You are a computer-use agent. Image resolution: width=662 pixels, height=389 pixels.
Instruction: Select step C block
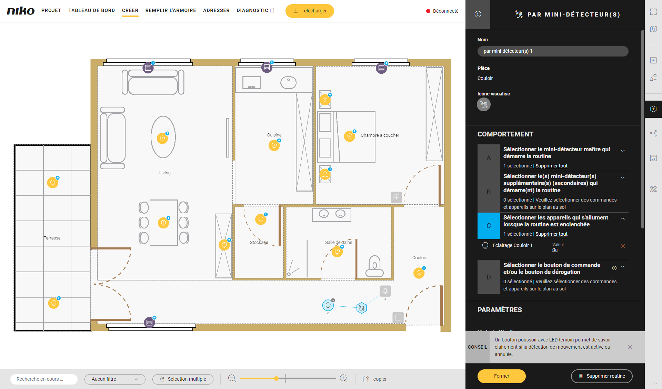(x=489, y=226)
